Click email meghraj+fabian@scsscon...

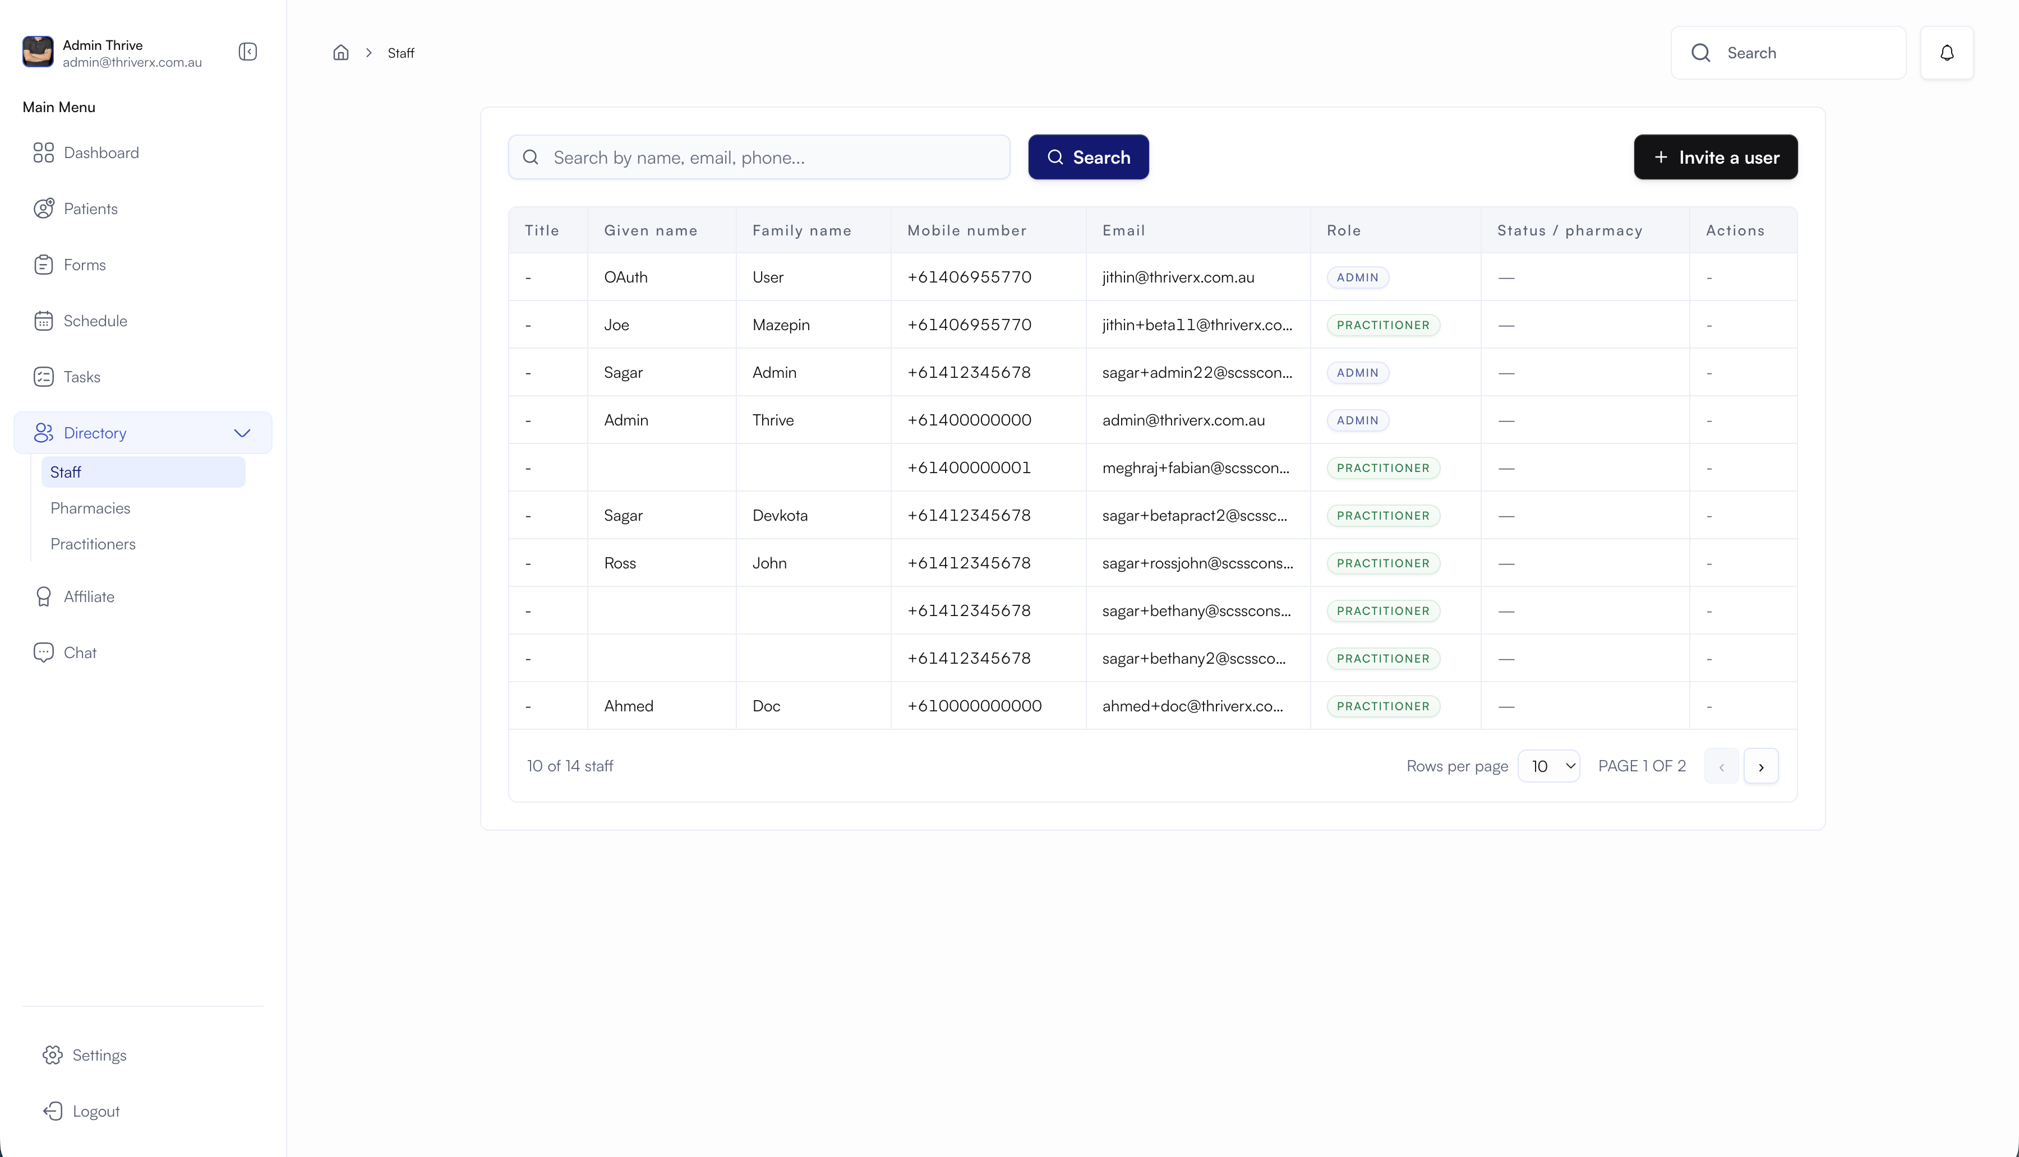click(x=1196, y=468)
